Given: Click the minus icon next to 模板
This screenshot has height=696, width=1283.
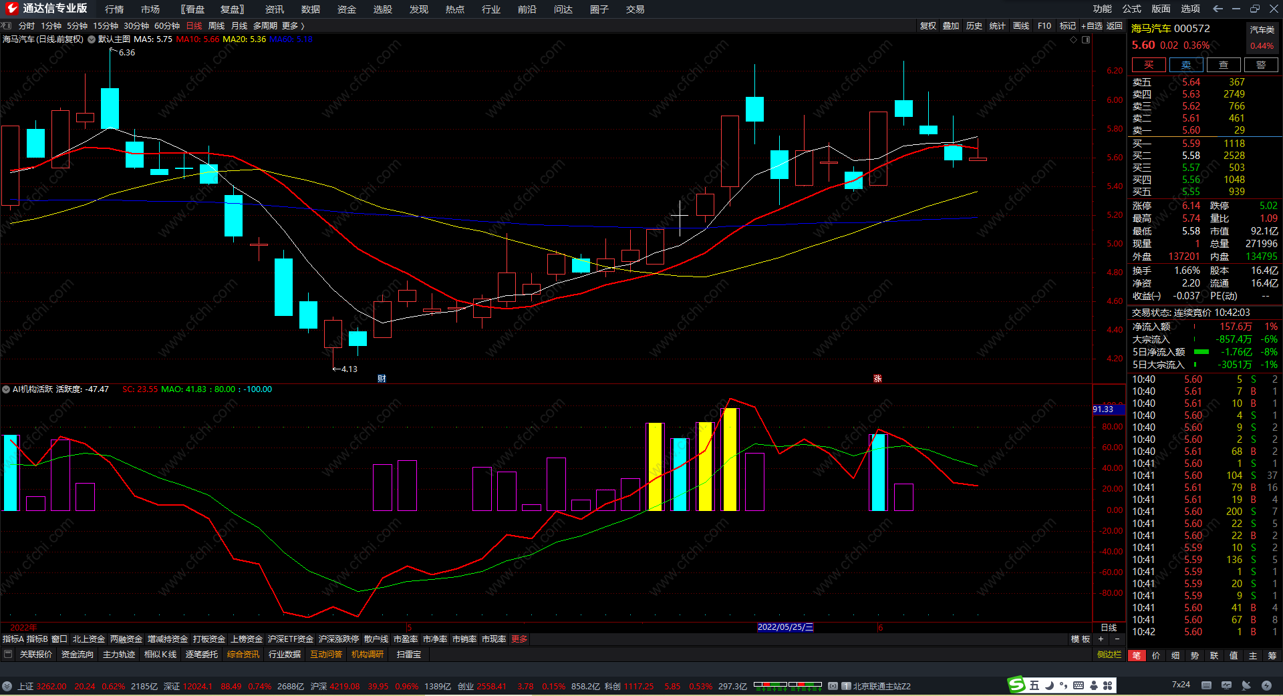Looking at the screenshot, I should (1117, 639).
